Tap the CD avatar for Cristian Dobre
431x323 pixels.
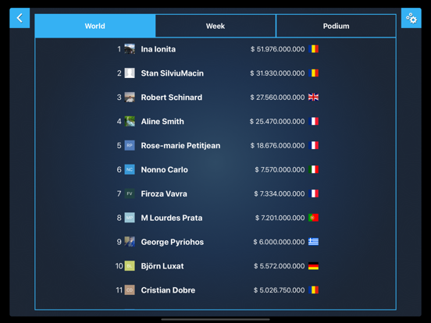[x=130, y=290]
